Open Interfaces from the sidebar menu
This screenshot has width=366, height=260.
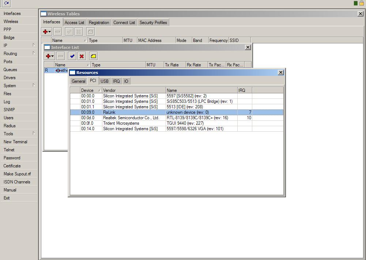19,13
